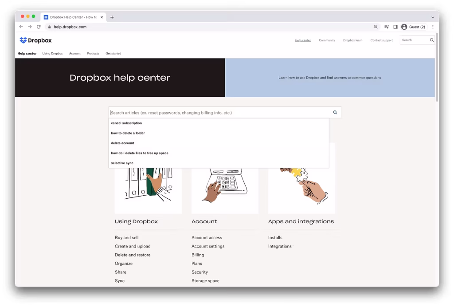Open the Chrome three-dot menu
454x307 pixels.
pyautogui.click(x=433, y=27)
